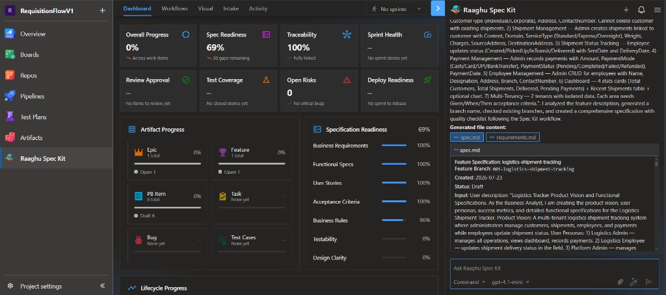This screenshot has width=666, height=295.
Task: Switch to the Activity tab
Action: pos(258,8)
